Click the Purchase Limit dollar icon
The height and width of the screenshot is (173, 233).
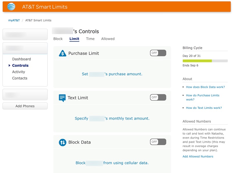[62, 53]
